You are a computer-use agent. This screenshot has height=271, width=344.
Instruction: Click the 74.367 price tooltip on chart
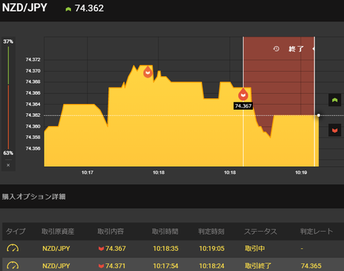243,106
